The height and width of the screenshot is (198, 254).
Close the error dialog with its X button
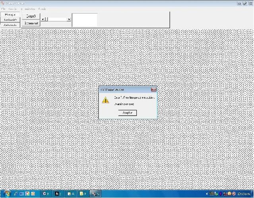153,90
